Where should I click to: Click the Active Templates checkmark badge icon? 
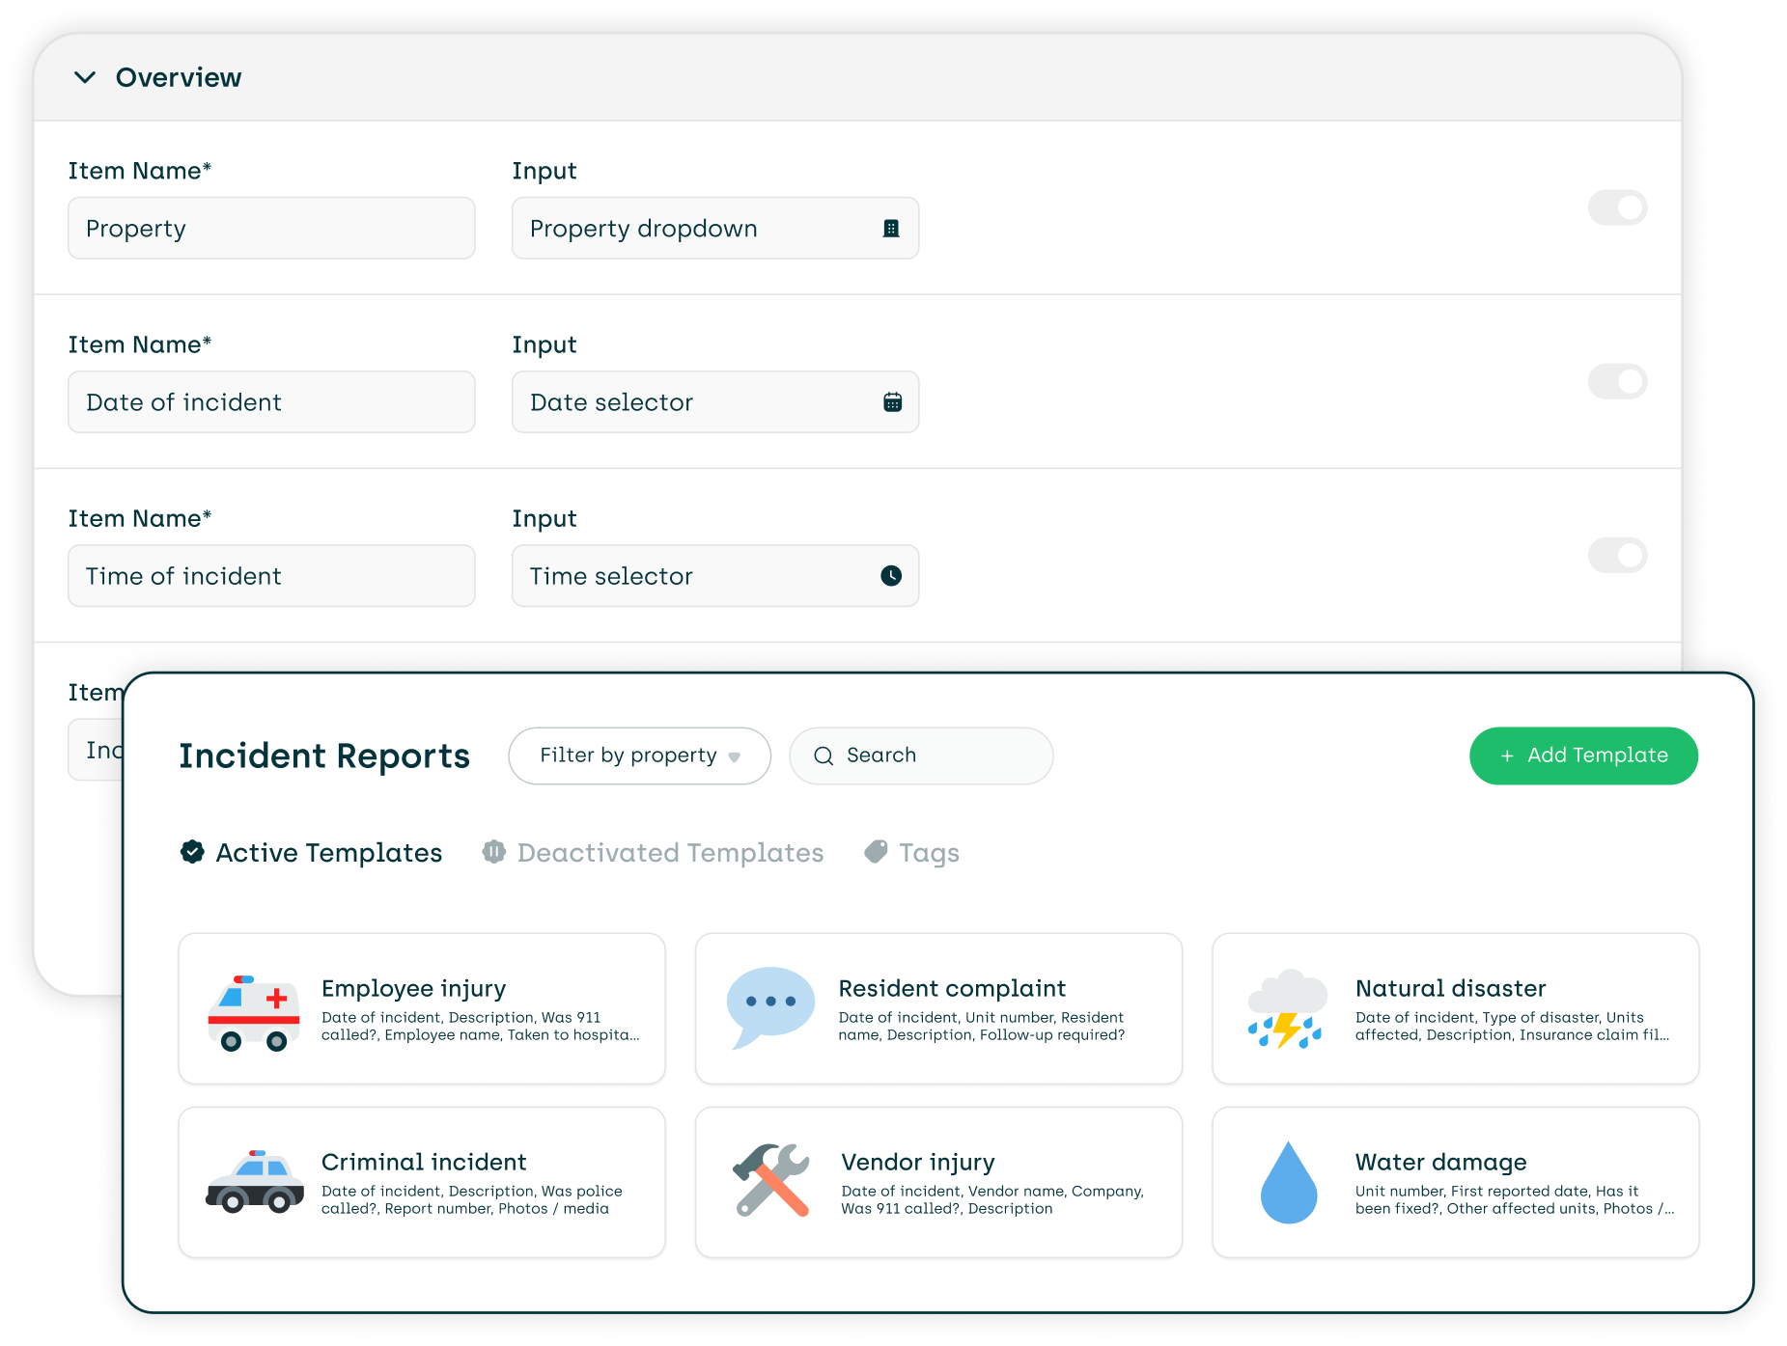192,852
